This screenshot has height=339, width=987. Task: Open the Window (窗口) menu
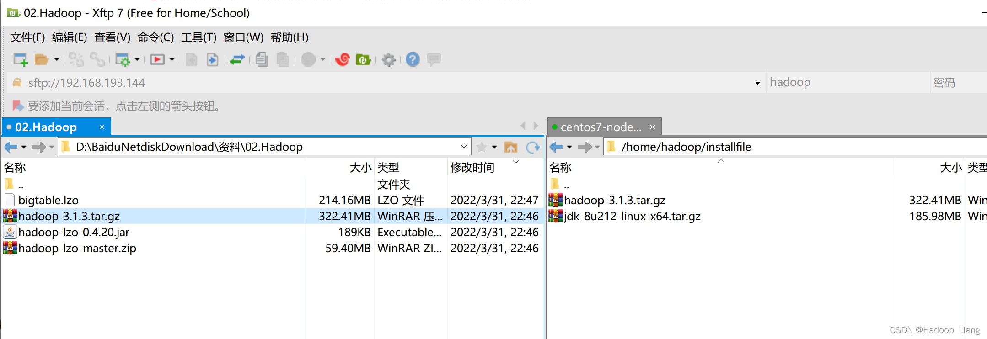tap(243, 37)
